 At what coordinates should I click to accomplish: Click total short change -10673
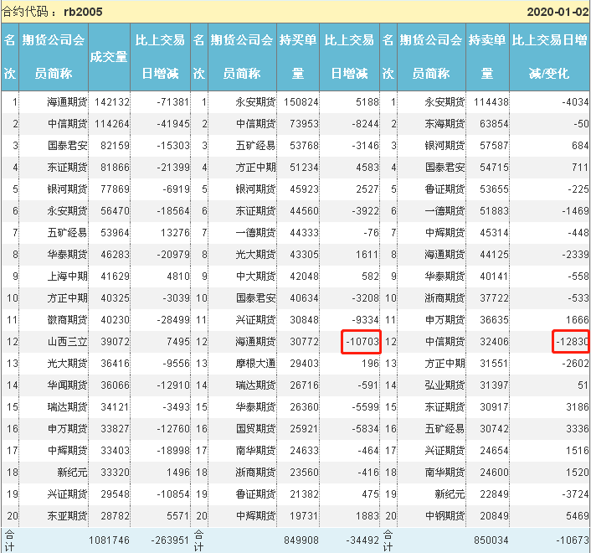pos(572,540)
